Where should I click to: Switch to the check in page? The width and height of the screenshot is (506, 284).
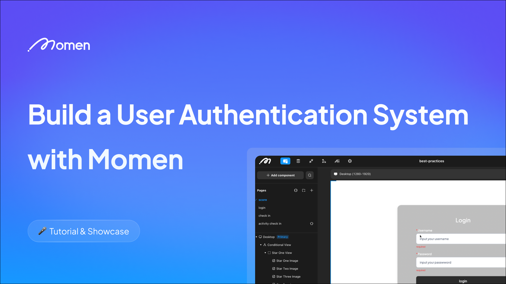click(264, 215)
